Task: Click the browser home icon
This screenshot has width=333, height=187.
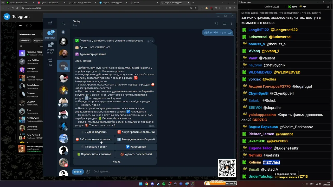Action: 17,8
